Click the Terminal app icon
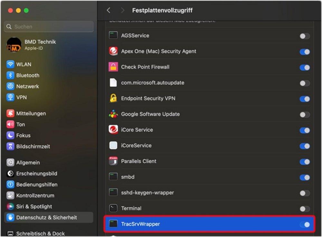This screenshot has height=237, width=322. coord(113,208)
